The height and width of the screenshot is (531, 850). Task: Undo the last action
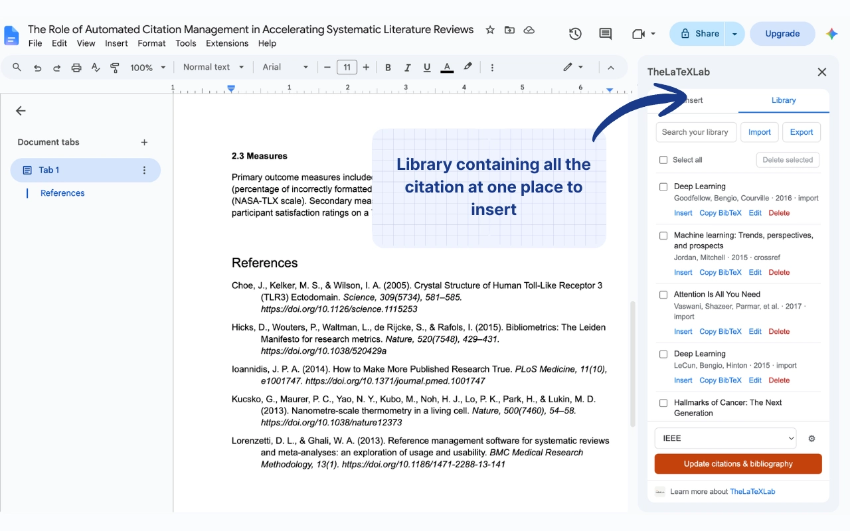[37, 67]
